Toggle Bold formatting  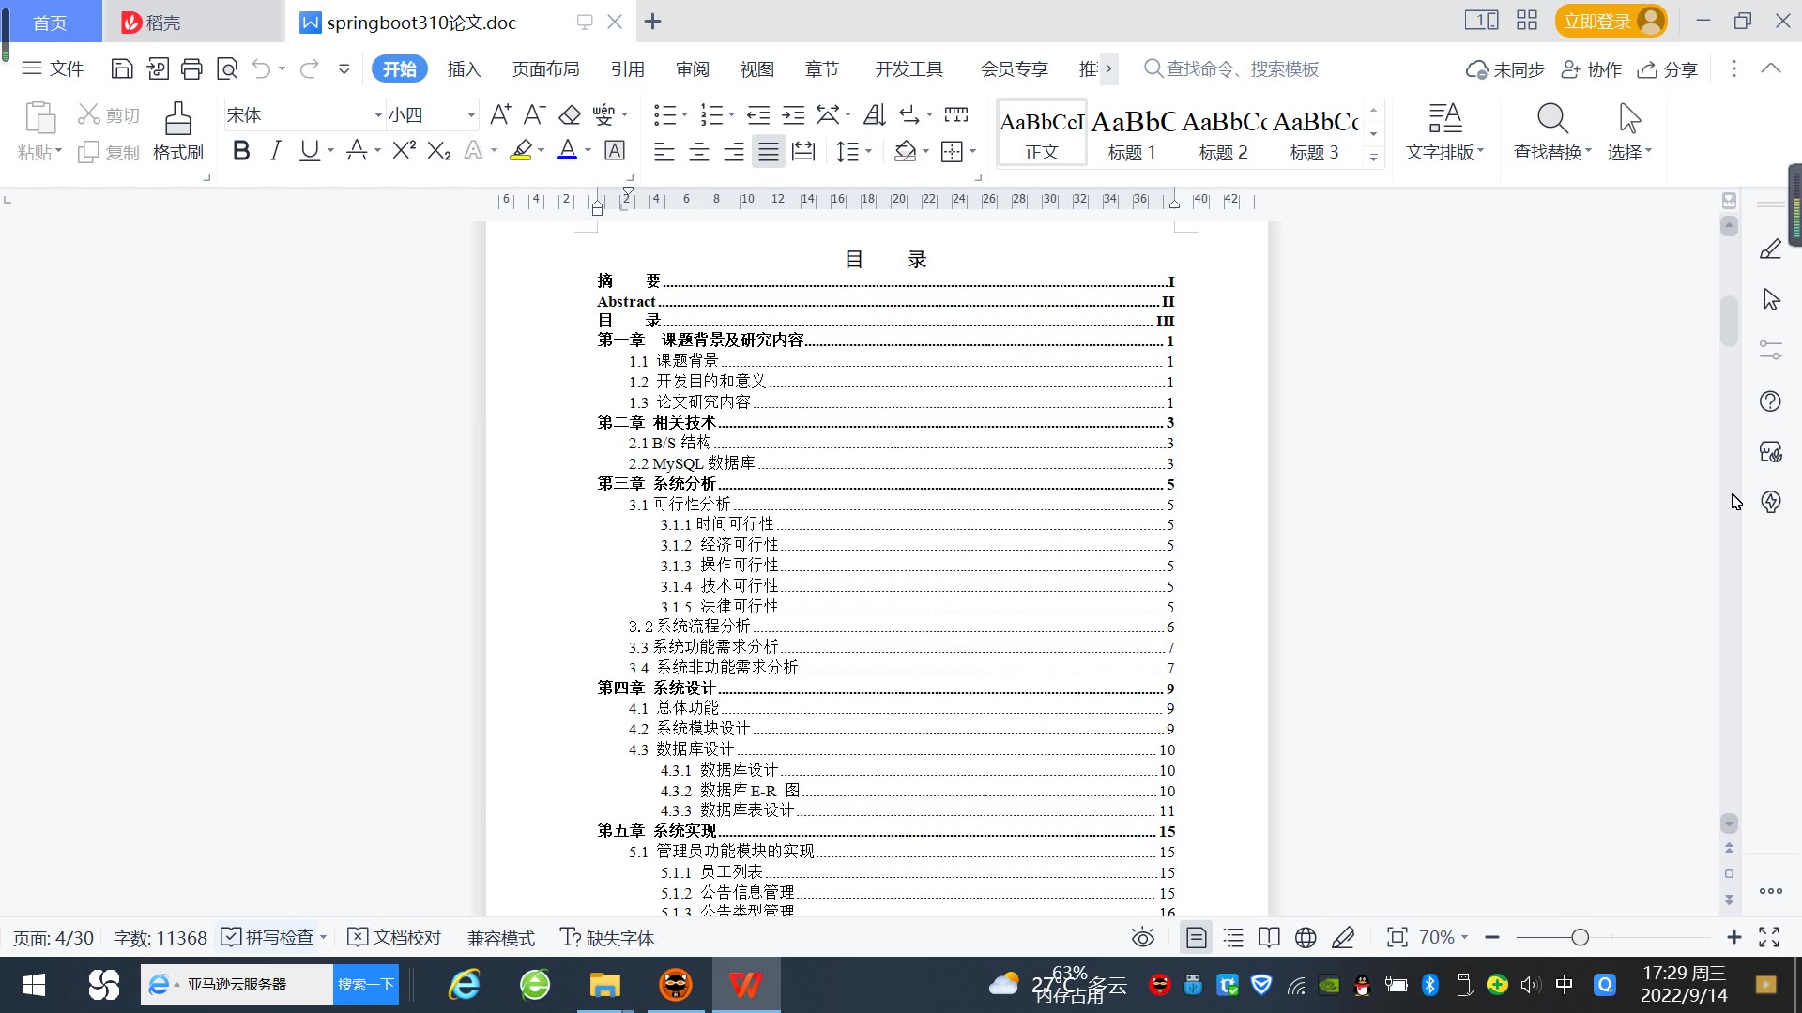[x=241, y=150]
